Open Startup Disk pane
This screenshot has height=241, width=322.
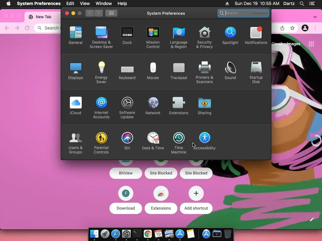[256, 72]
